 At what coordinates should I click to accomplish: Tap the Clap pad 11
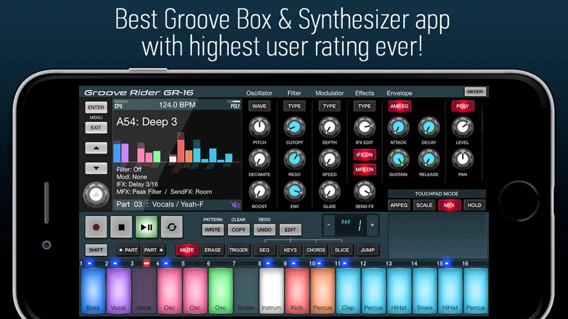[x=348, y=290]
